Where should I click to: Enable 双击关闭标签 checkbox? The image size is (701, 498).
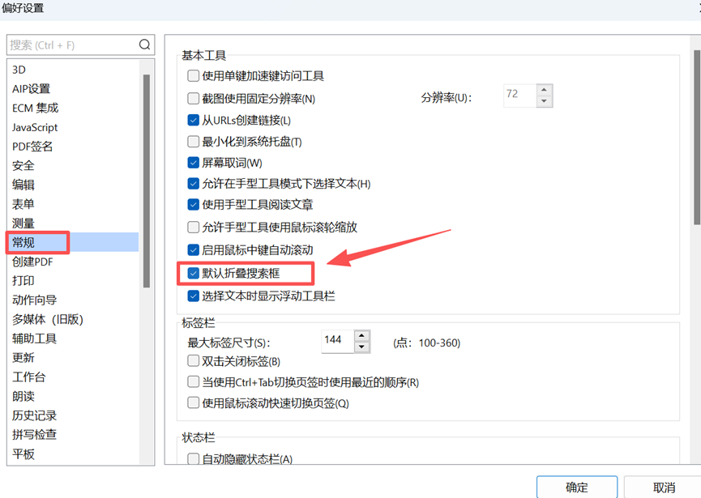(194, 361)
